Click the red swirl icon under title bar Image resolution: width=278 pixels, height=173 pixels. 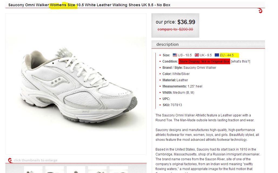260,11
